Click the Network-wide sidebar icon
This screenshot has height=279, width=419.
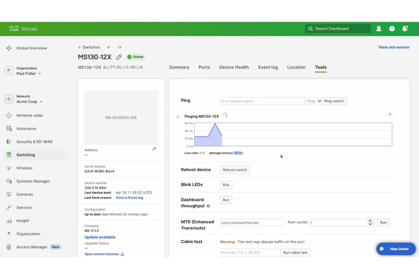click(9, 115)
